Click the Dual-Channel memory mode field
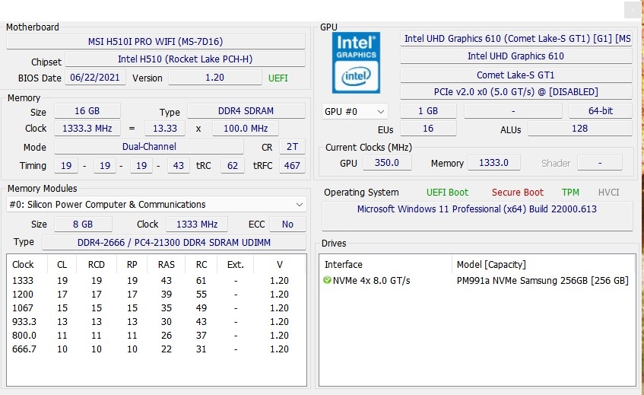The width and height of the screenshot is (644, 395). tap(149, 147)
